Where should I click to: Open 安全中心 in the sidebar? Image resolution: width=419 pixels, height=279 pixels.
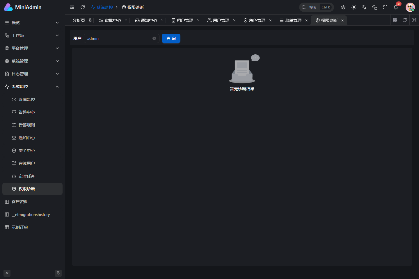coord(32,151)
